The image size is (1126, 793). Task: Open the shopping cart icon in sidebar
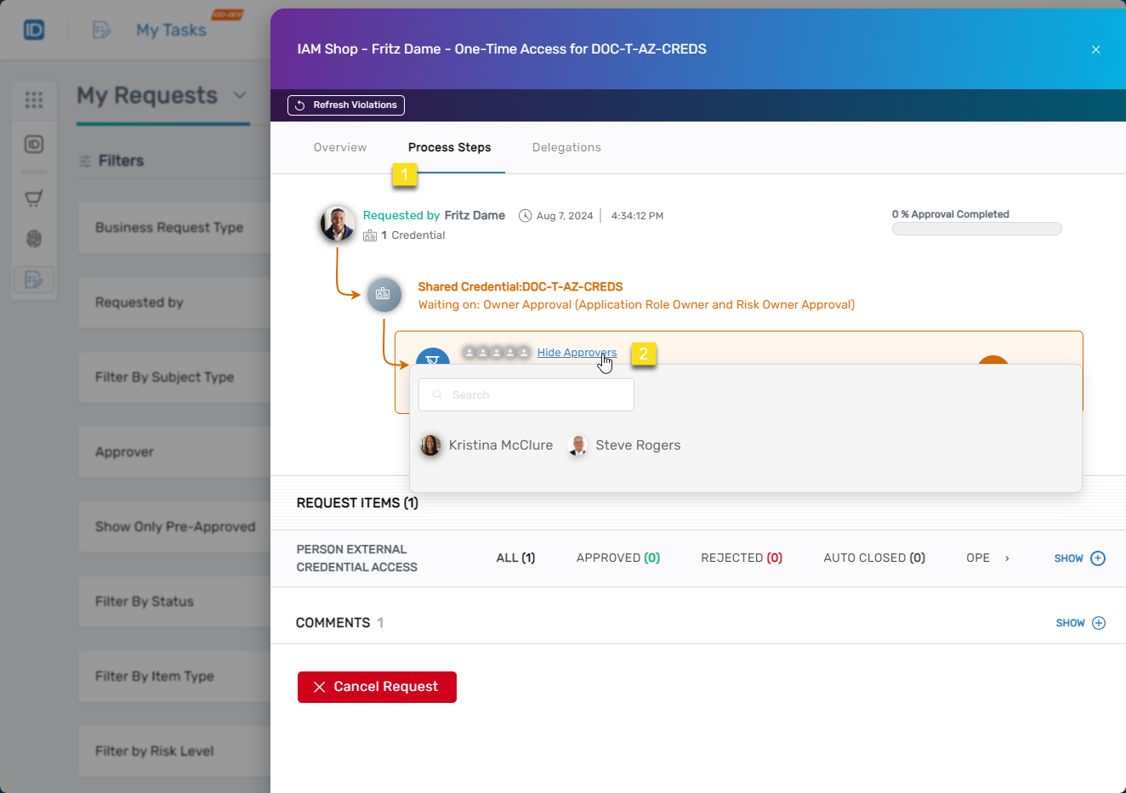click(x=34, y=199)
